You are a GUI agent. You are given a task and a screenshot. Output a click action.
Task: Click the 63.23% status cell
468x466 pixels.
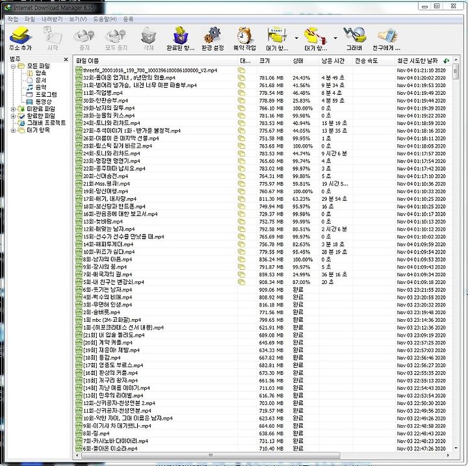[301, 199]
